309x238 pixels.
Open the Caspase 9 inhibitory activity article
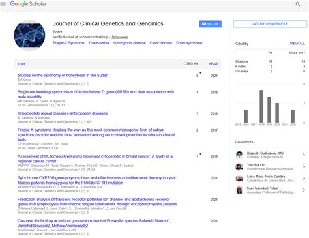[95, 223]
